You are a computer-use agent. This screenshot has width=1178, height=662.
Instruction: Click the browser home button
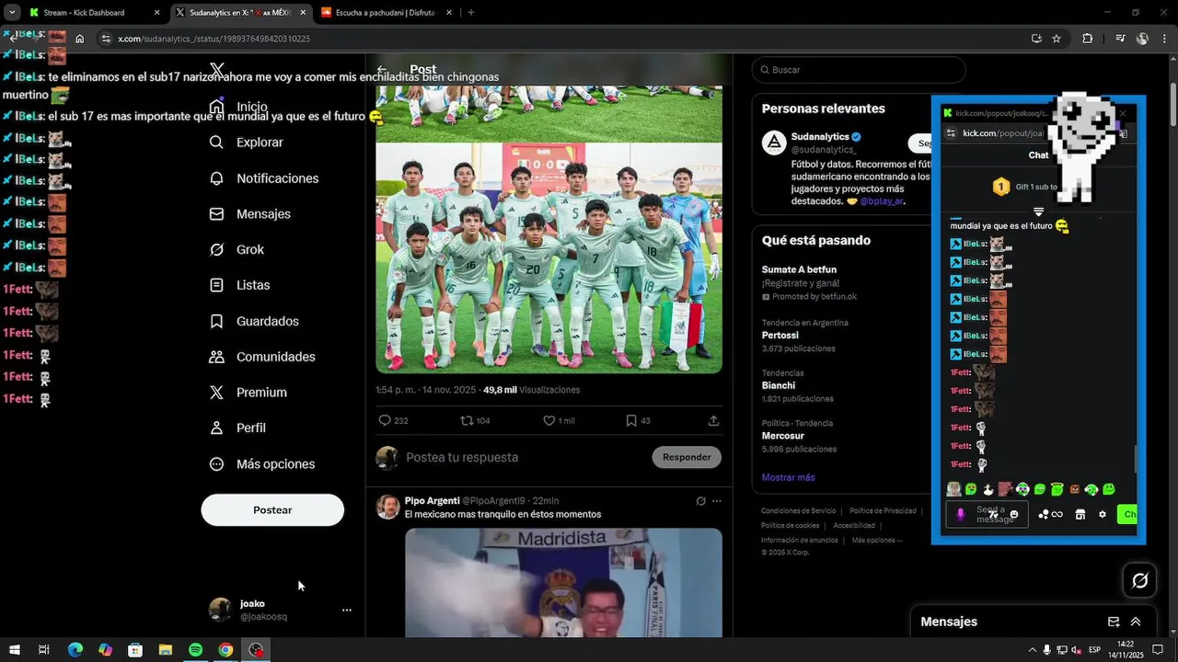80,39
